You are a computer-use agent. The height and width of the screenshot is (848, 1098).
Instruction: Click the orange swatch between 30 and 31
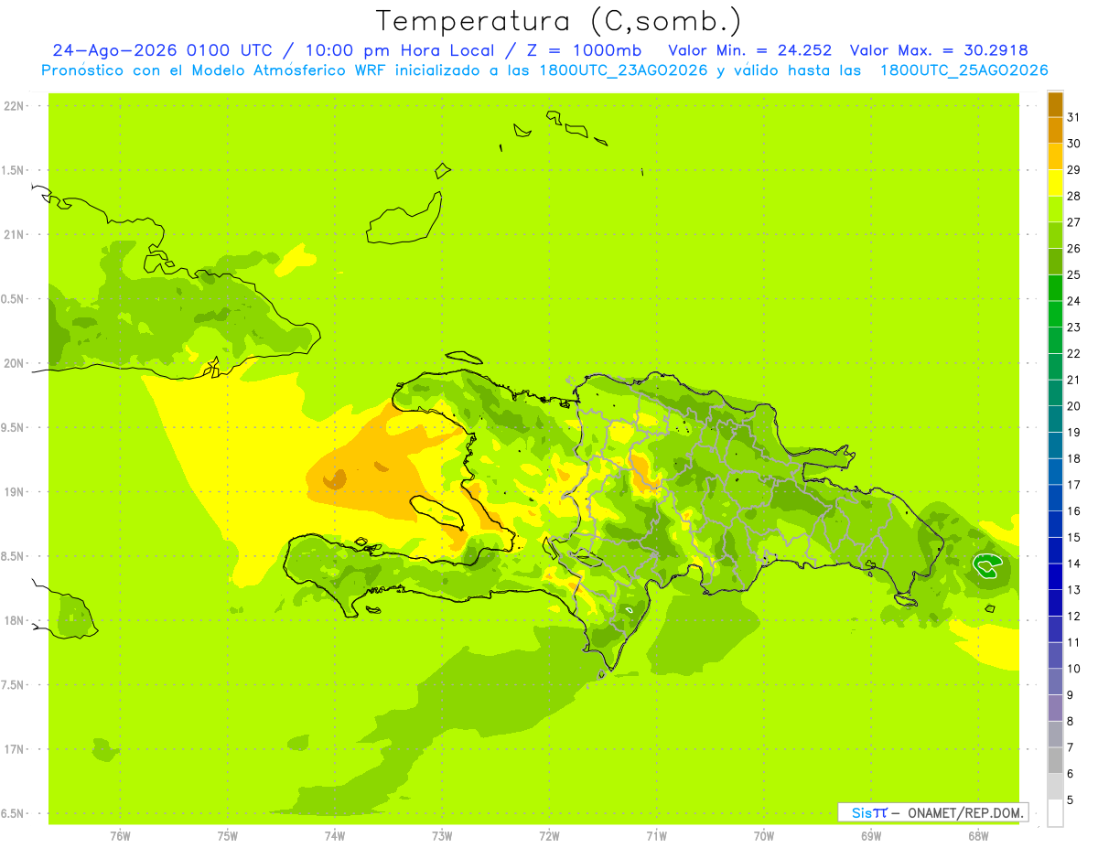[x=1055, y=131]
